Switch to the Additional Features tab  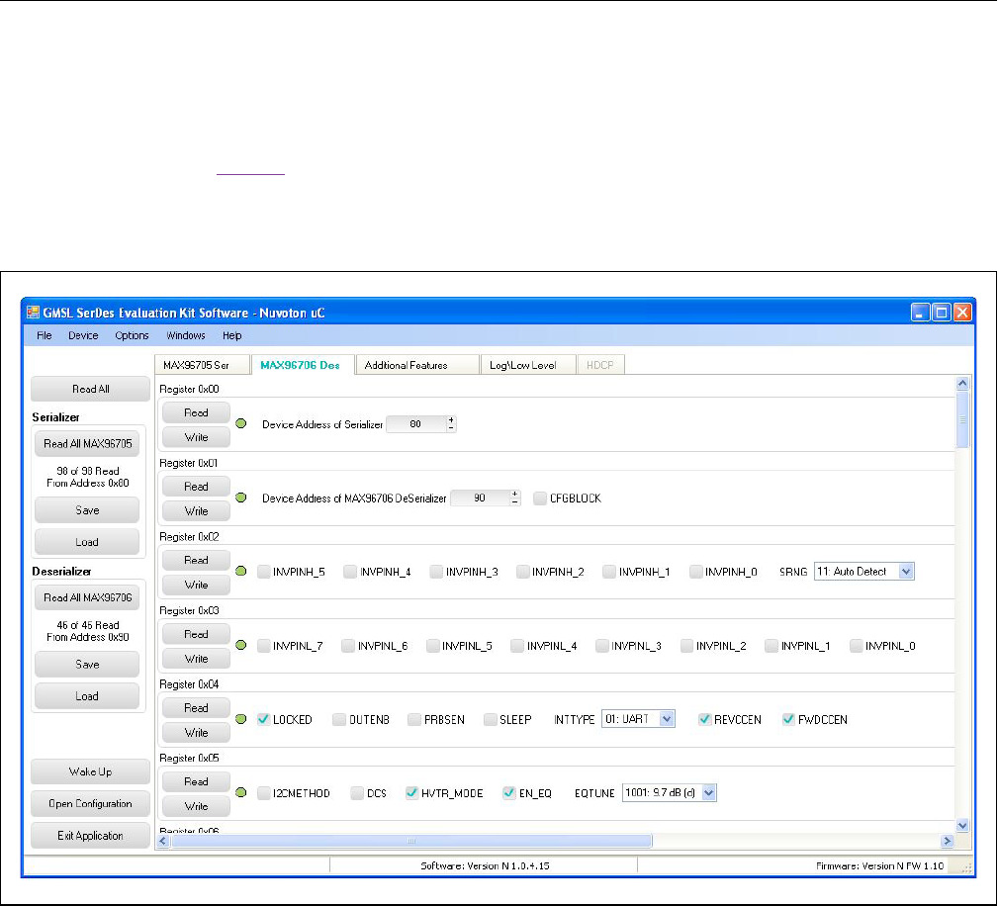coord(407,365)
